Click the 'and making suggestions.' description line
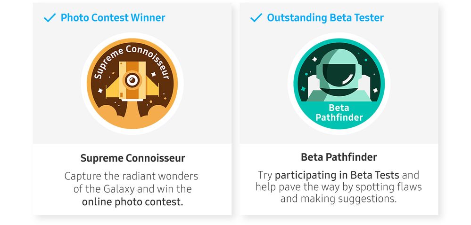471x225 pixels. coord(339,199)
